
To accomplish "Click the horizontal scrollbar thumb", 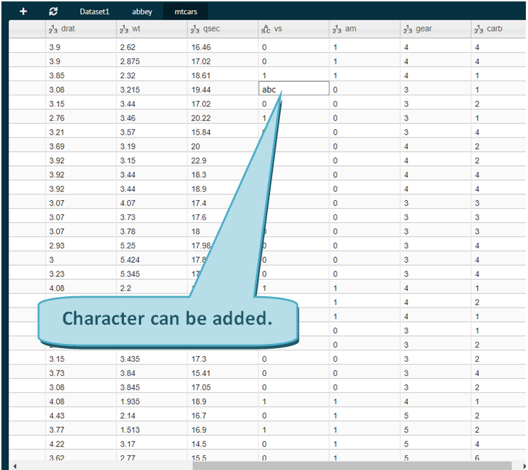I will click(x=352, y=466).
